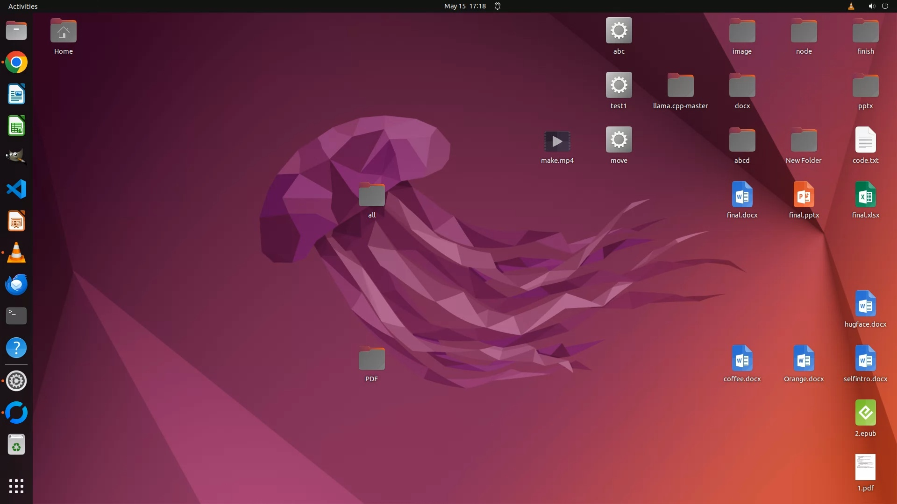Image resolution: width=897 pixels, height=504 pixels.
Task: Open the Trash in the dock
Action: (16, 445)
